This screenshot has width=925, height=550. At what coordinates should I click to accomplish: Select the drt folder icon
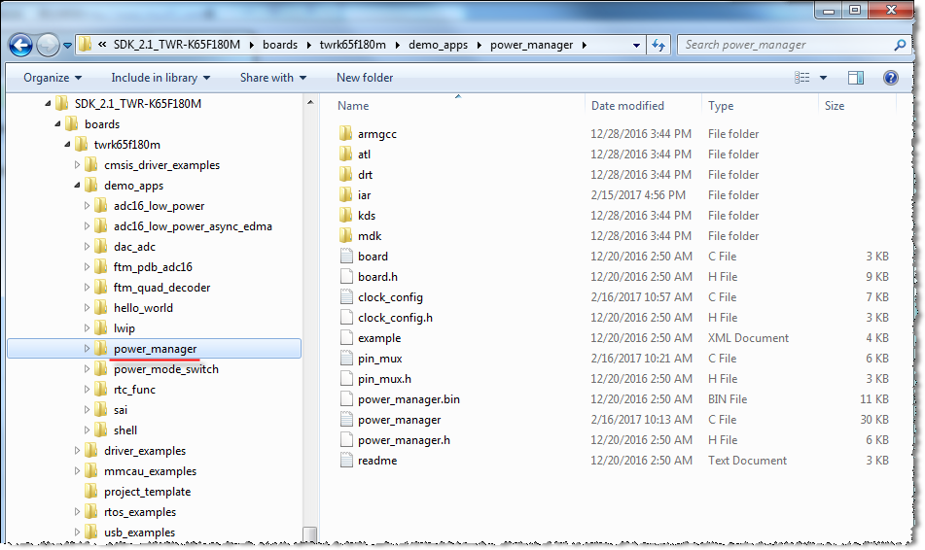point(346,175)
